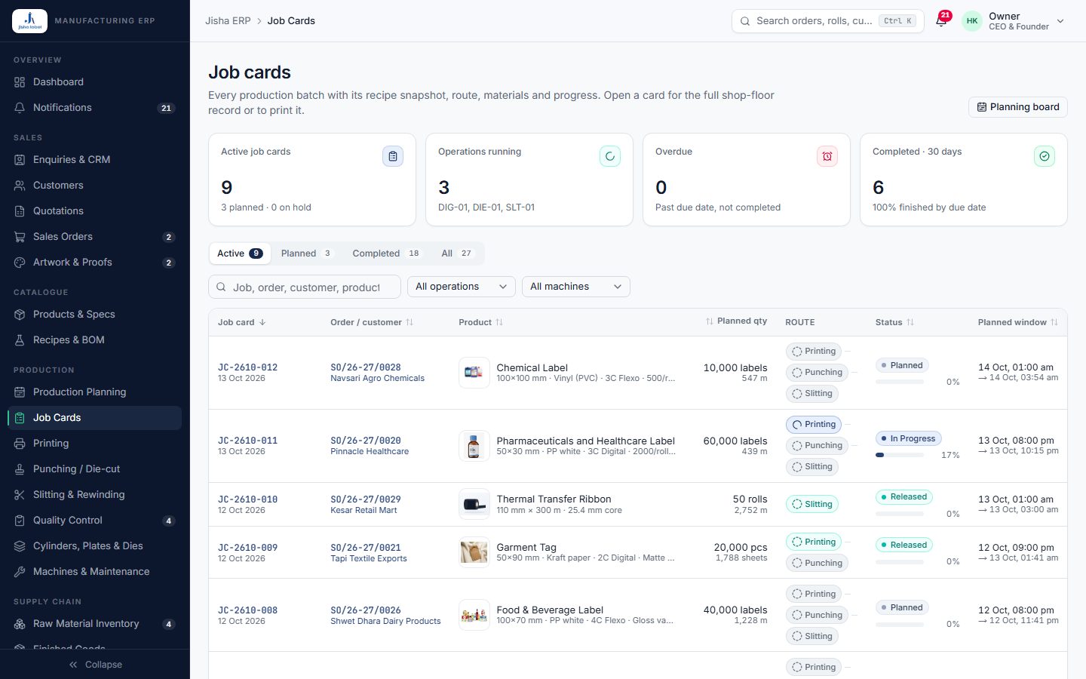Screen dimensions: 1086x679
Task: Click the Machines & Maintenance wrench icon
Action: 20,572
